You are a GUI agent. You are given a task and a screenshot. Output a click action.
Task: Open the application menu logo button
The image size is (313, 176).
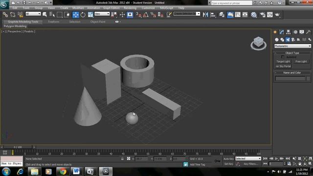(x=4, y=4)
